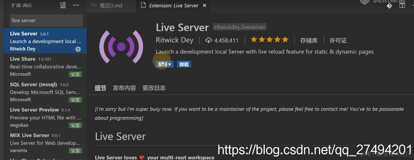Clear extension search results icon
The image size is (414, 160).
click(x=63, y=5)
